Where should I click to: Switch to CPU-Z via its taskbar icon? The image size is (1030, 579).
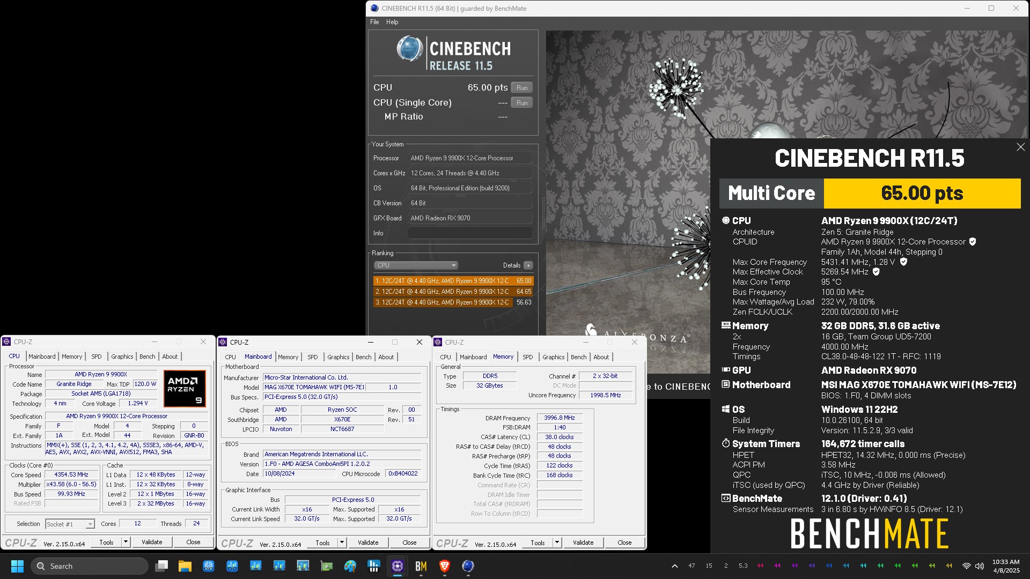coord(398,566)
